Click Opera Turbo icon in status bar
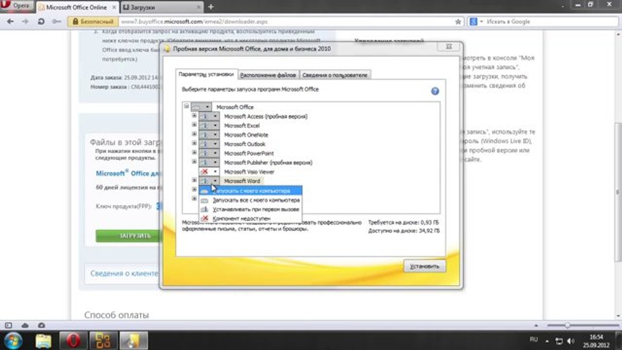The image size is (622, 350). click(41, 325)
